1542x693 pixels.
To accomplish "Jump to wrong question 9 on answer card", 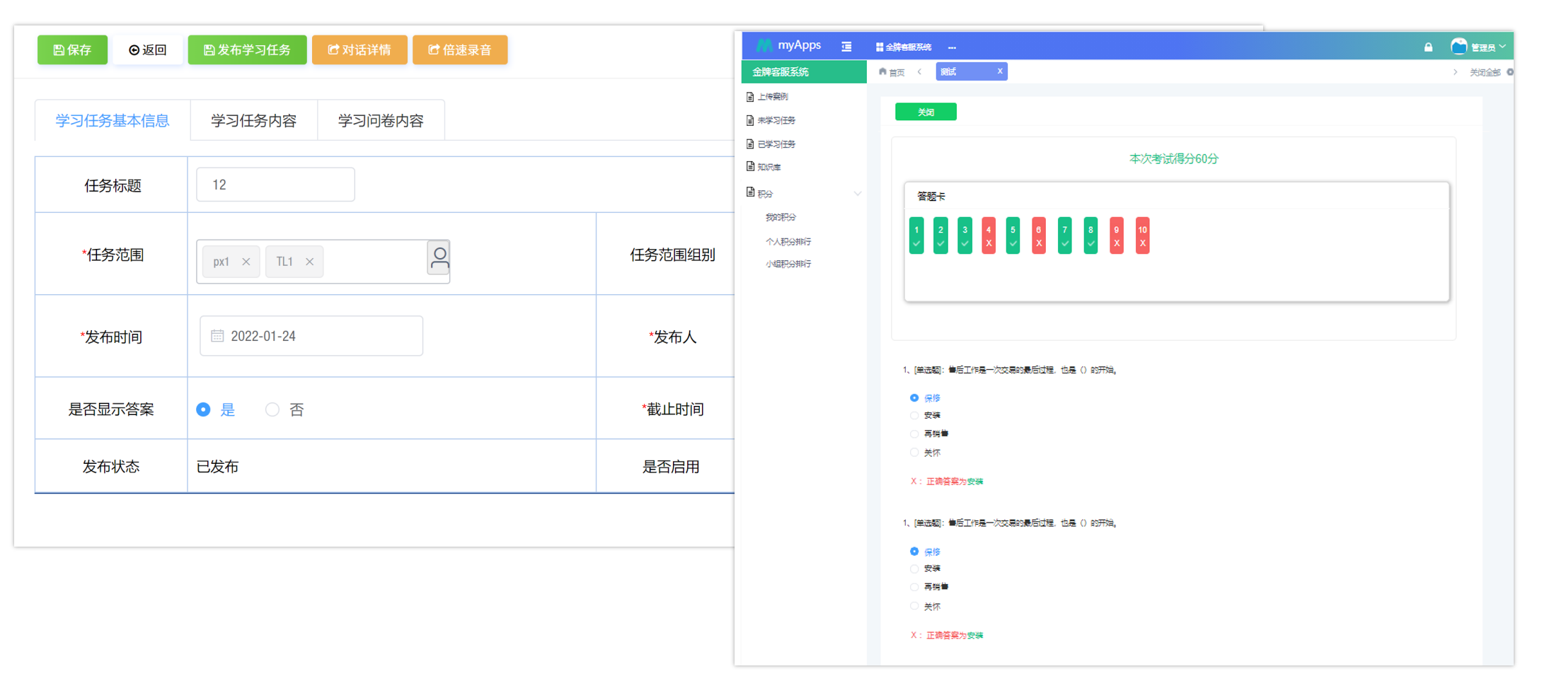I will tap(1117, 235).
